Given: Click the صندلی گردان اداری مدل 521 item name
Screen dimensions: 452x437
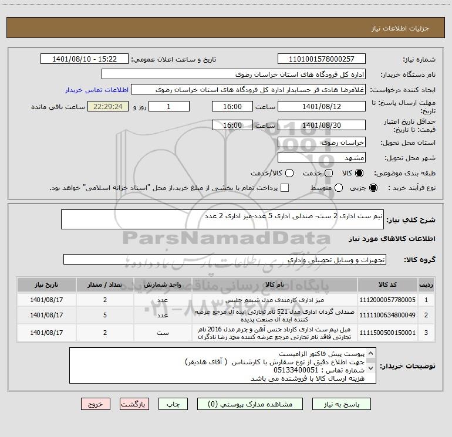Looking at the screenshot, I should tap(275, 316).
